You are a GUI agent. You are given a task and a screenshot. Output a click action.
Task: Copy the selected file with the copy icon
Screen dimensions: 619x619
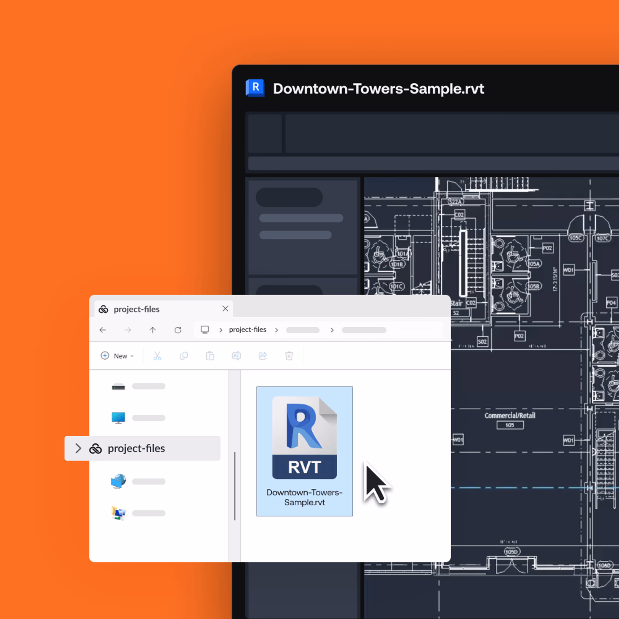(183, 356)
